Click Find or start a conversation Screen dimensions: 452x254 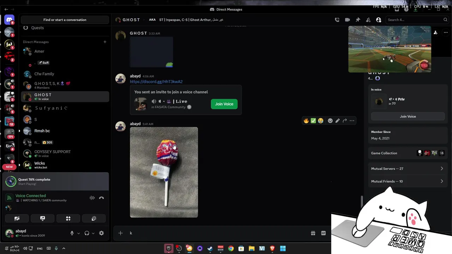[x=65, y=20]
